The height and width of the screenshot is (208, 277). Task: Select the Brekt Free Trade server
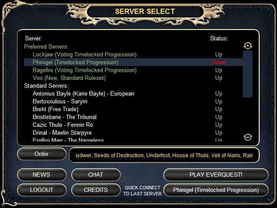click(x=133, y=109)
